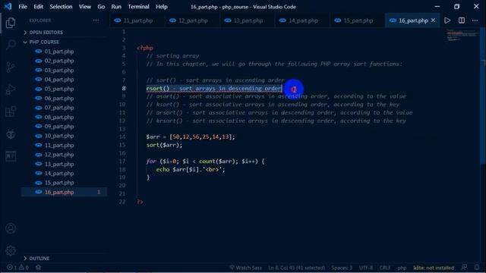Open the Accounts menu icon
Image resolution: width=486 pixels, height=273 pixels.
point(11,228)
